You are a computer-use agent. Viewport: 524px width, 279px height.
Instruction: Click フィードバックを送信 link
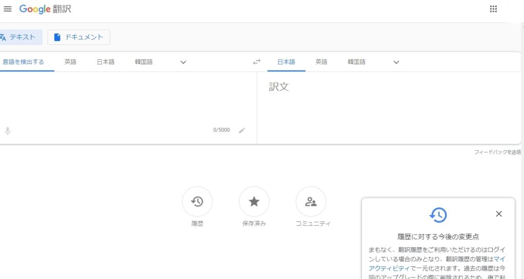coord(497,152)
